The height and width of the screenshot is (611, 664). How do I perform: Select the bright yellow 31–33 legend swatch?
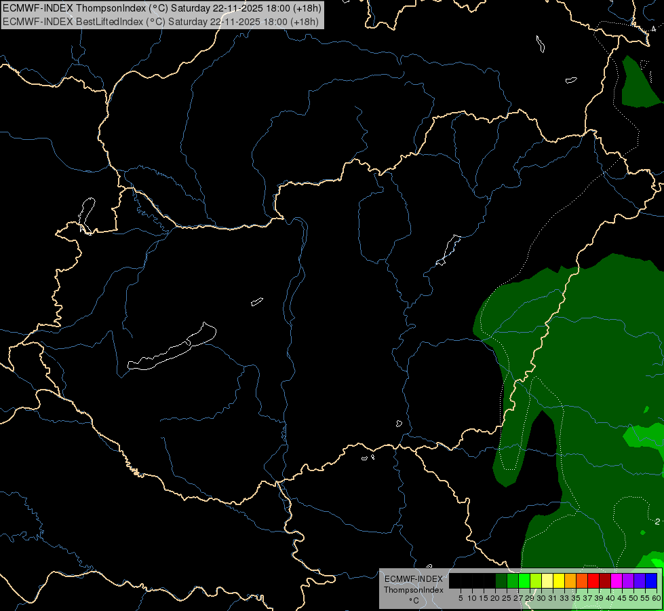(559, 580)
